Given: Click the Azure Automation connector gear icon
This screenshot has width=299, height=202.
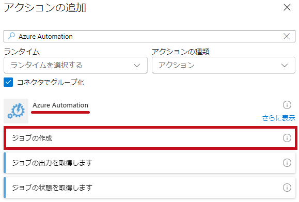Looking at the screenshot, I should 16,111.
